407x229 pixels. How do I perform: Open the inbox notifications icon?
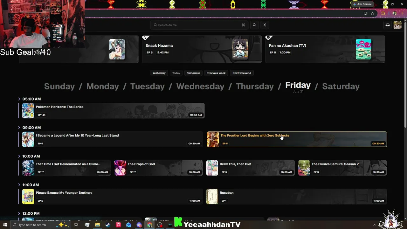pos(388,25)
